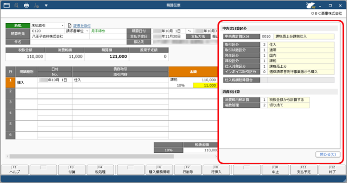Click the AI cloud icon at top right
347x183 pixels.
(x=310, y=5)
